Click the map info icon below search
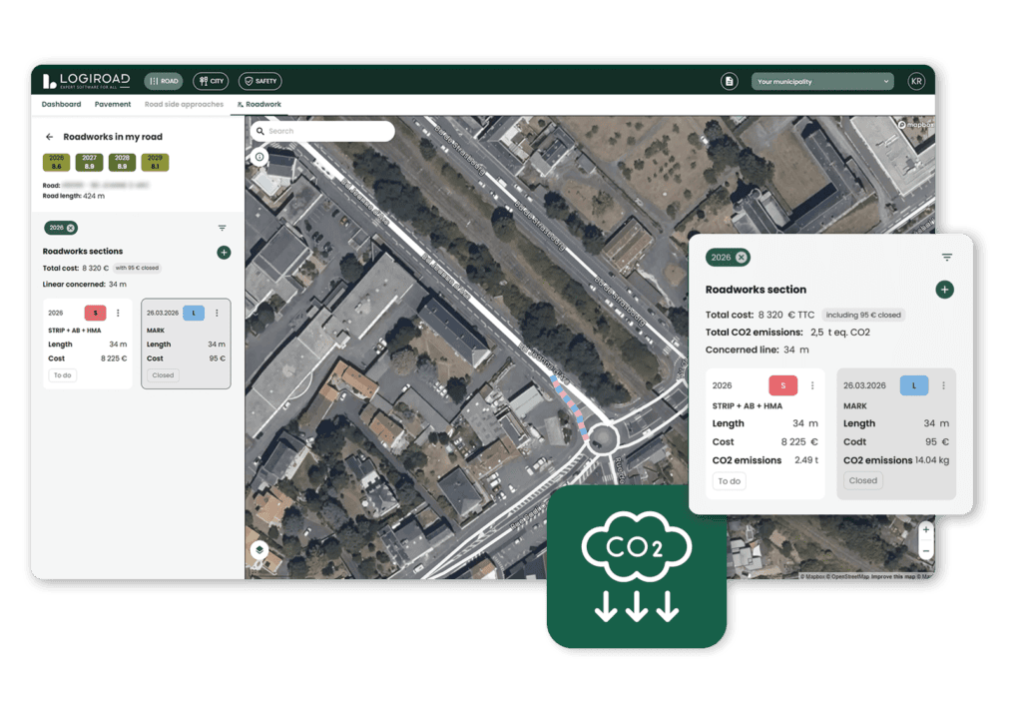Screen dimensions: 1022x701 click(259, 157)
